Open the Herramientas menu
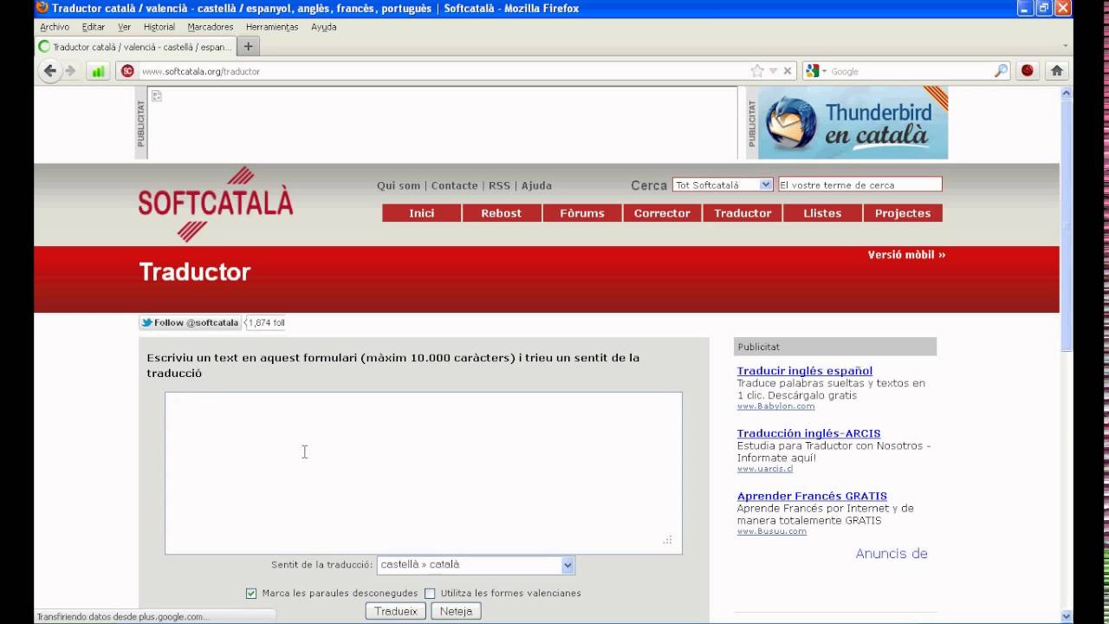Image resolution: width=1109 pixels, height=624 pixels. tap(272, 27)
